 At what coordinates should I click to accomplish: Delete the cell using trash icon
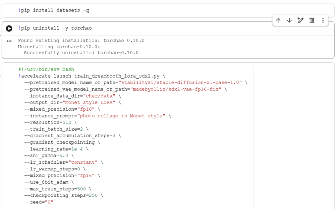(312, 20)
